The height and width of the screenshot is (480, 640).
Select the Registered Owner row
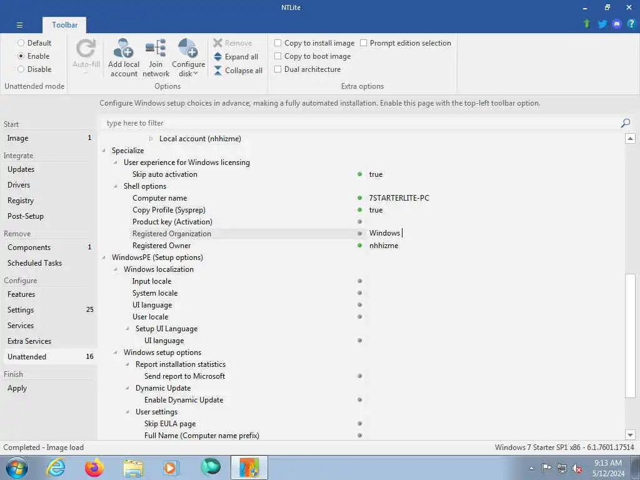[x=361, y=245]
